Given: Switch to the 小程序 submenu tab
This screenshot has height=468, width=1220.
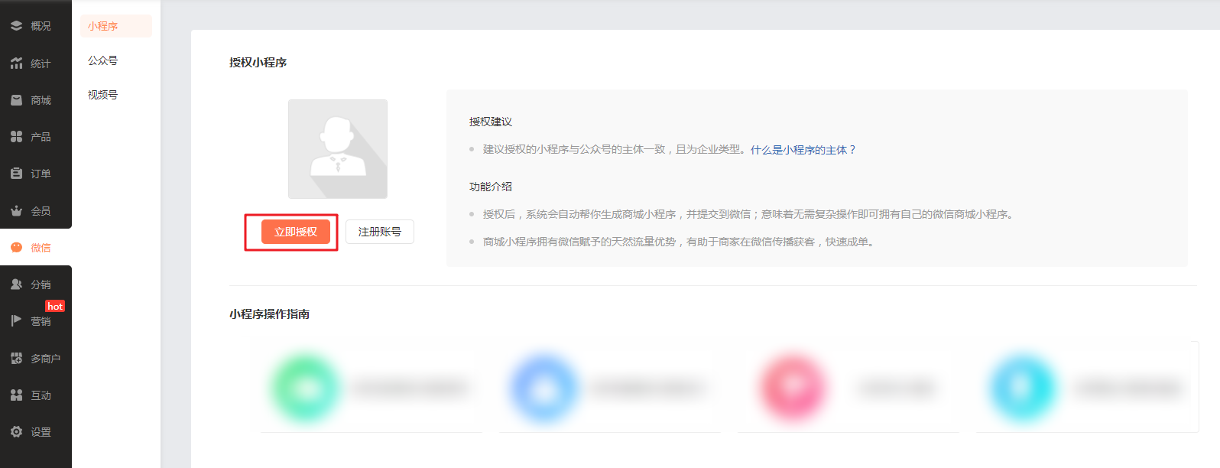Looking at the screenshot, I should pos(102,26).
